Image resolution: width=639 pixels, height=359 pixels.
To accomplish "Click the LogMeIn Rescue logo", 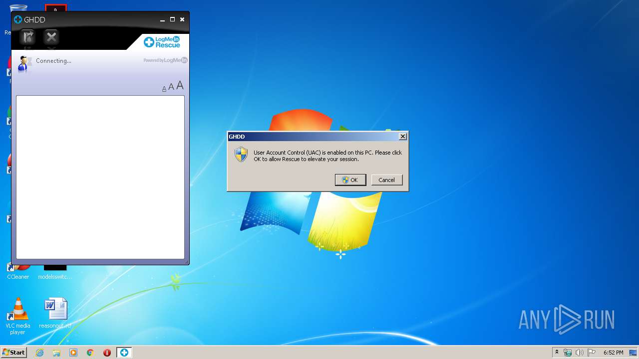I will (162, 42).
